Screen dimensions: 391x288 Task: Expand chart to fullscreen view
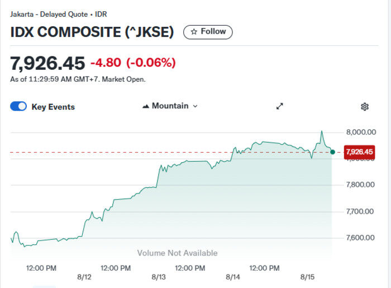[x=280, y=106]
